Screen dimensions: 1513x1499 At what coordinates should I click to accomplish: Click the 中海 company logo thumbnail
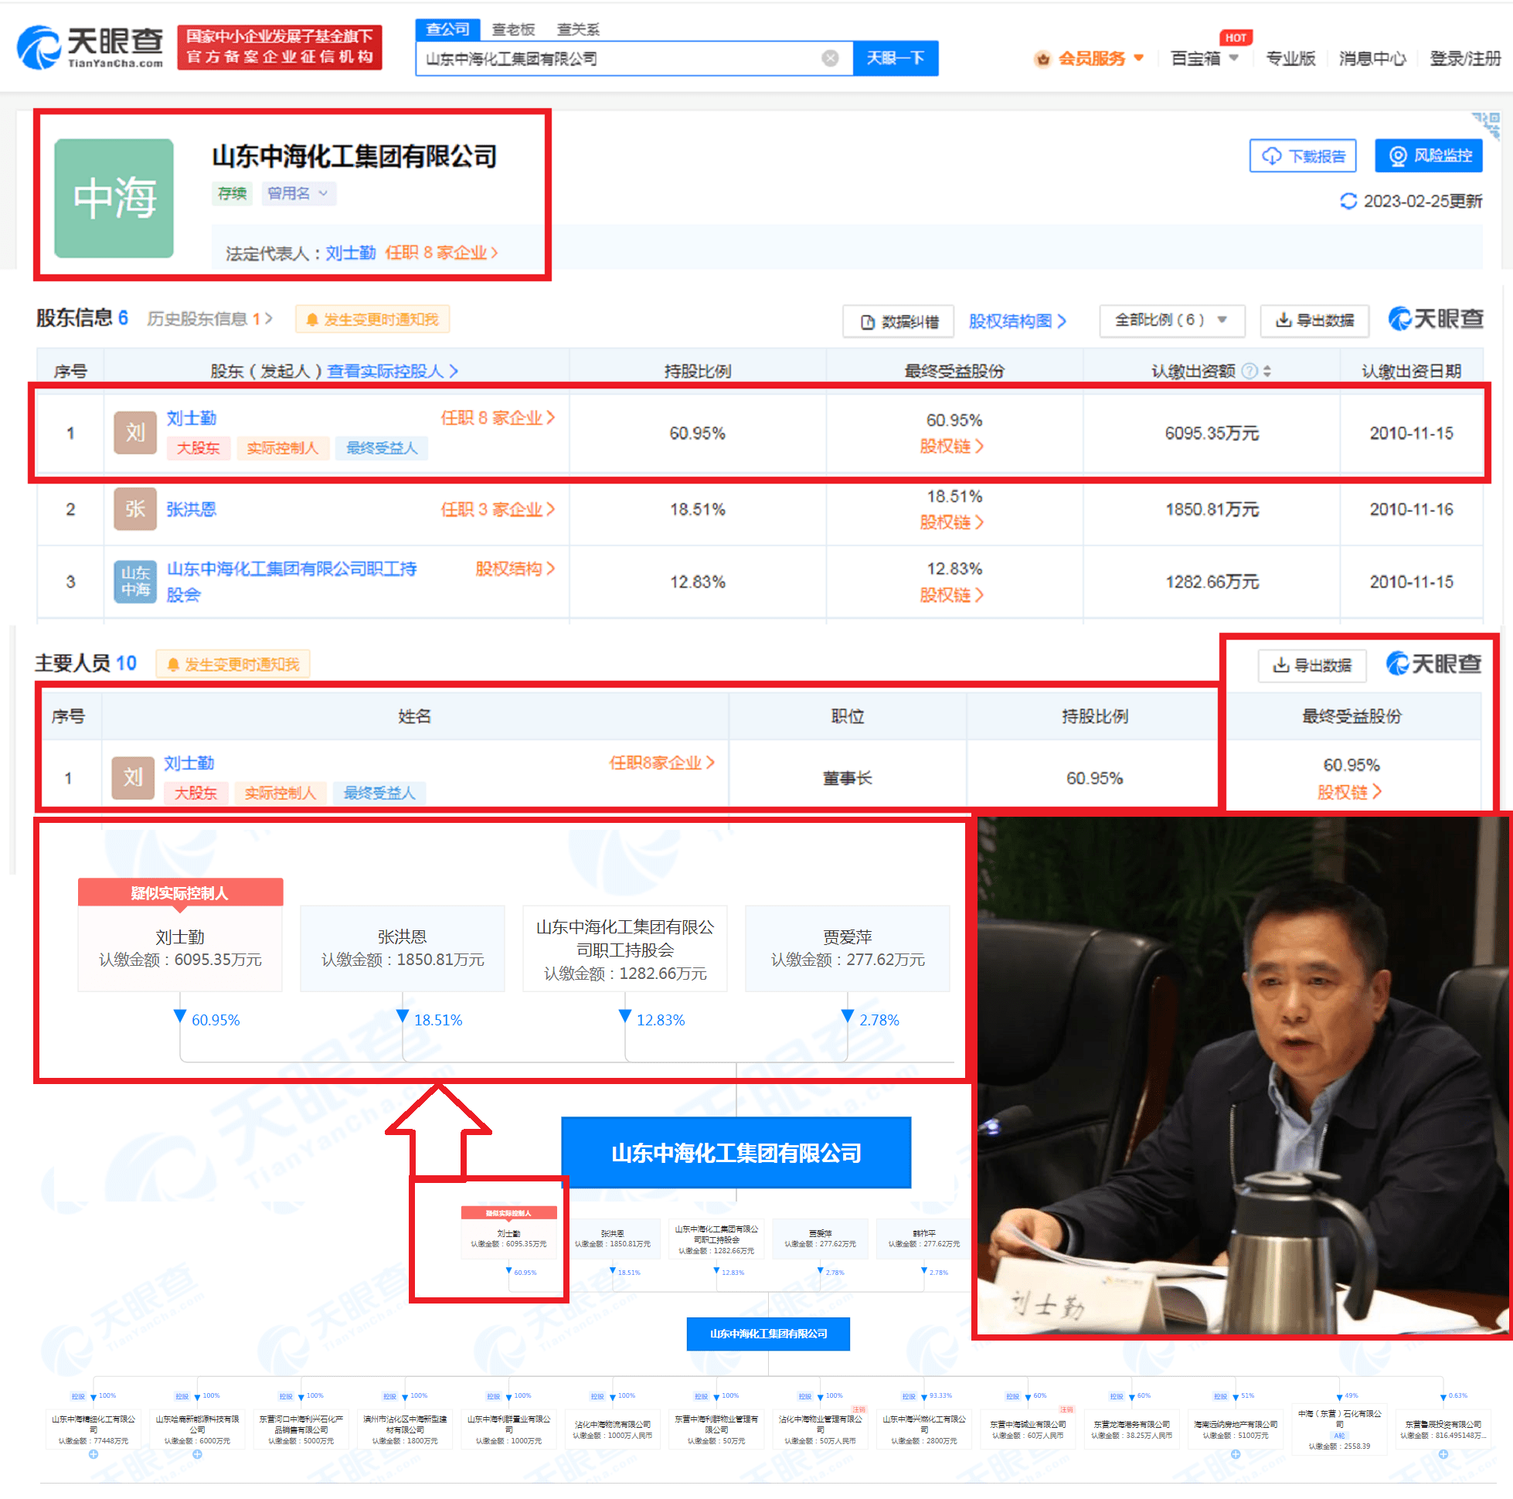[114, 198]
